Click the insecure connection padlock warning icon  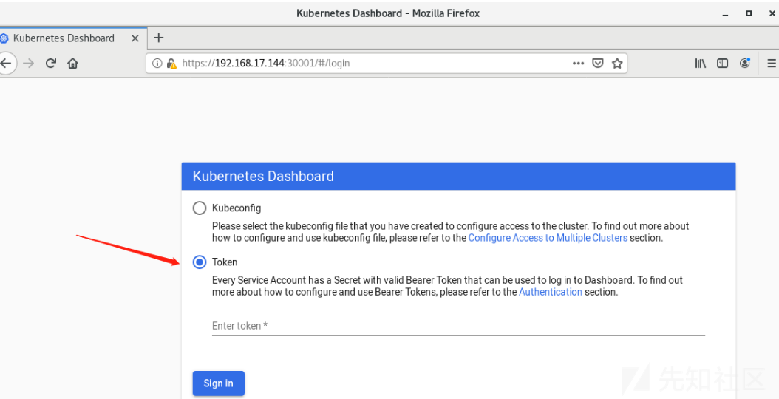click(171, 63)
